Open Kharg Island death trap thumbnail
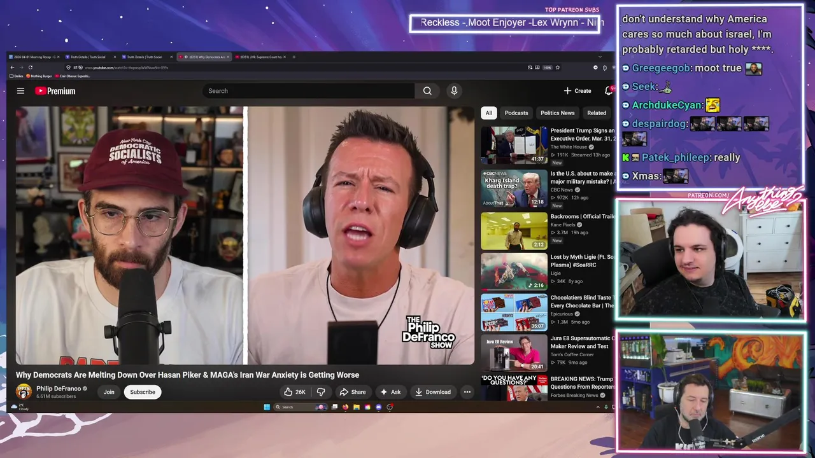The width and height of the screenshot is (815, 458). tap(514, 188)
